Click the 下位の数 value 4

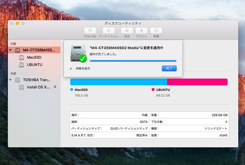(226, 122)
